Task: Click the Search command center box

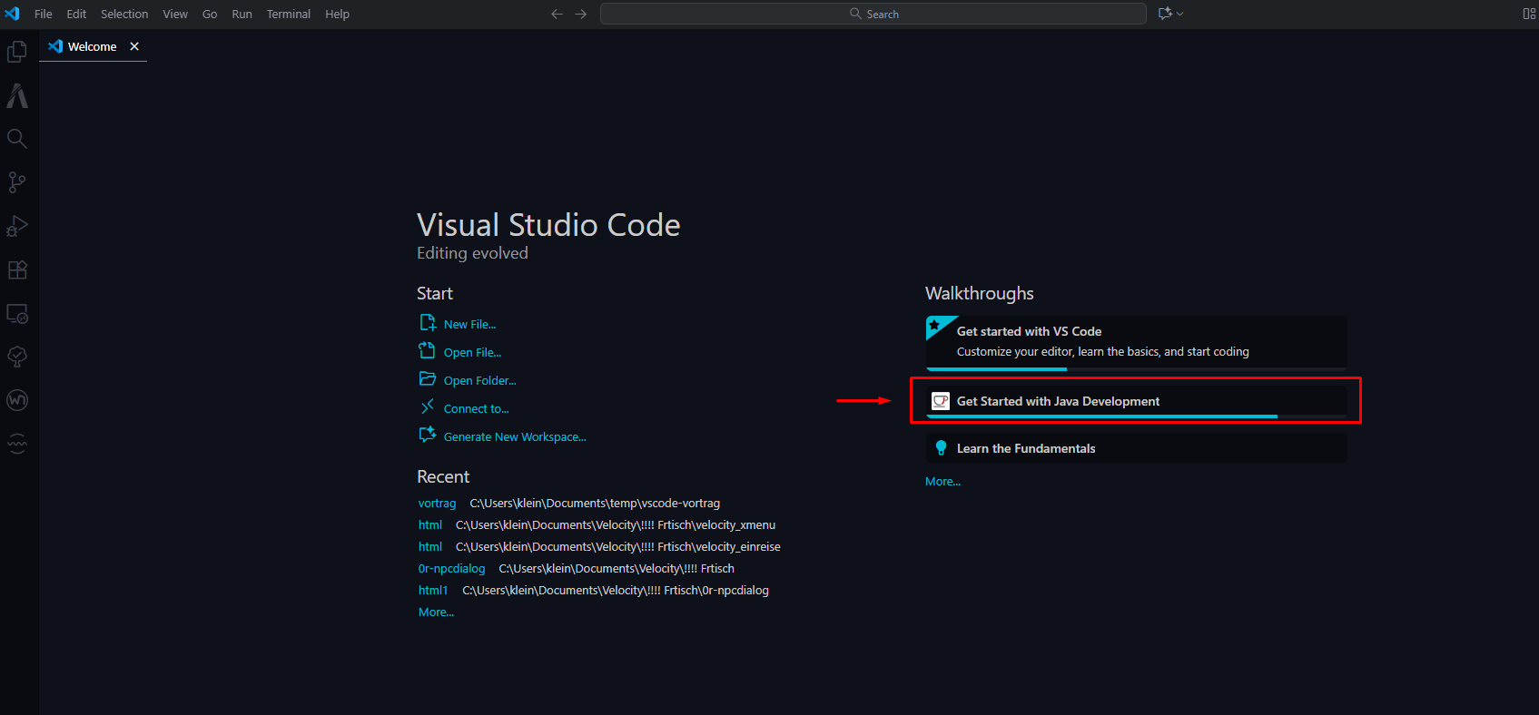Action: coord(873,14)
